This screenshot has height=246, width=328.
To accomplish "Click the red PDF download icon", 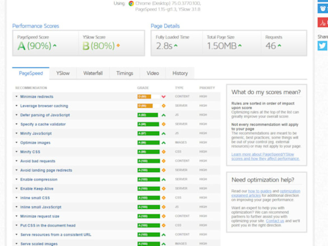I will (323, 22).
